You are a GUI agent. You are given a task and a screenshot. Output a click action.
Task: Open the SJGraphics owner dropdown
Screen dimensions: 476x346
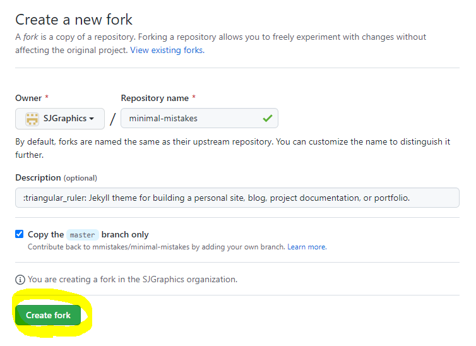tap(60, 118)
